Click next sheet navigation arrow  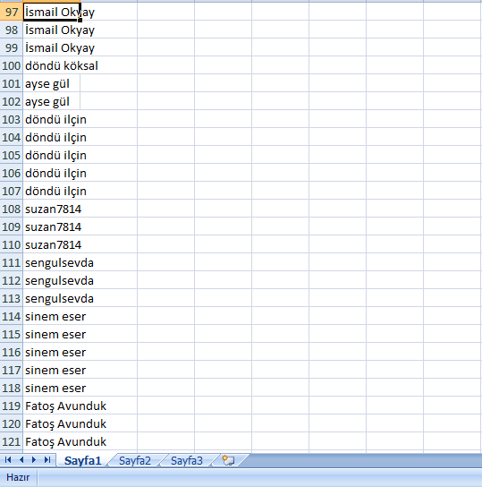click(x=34, y=460)
